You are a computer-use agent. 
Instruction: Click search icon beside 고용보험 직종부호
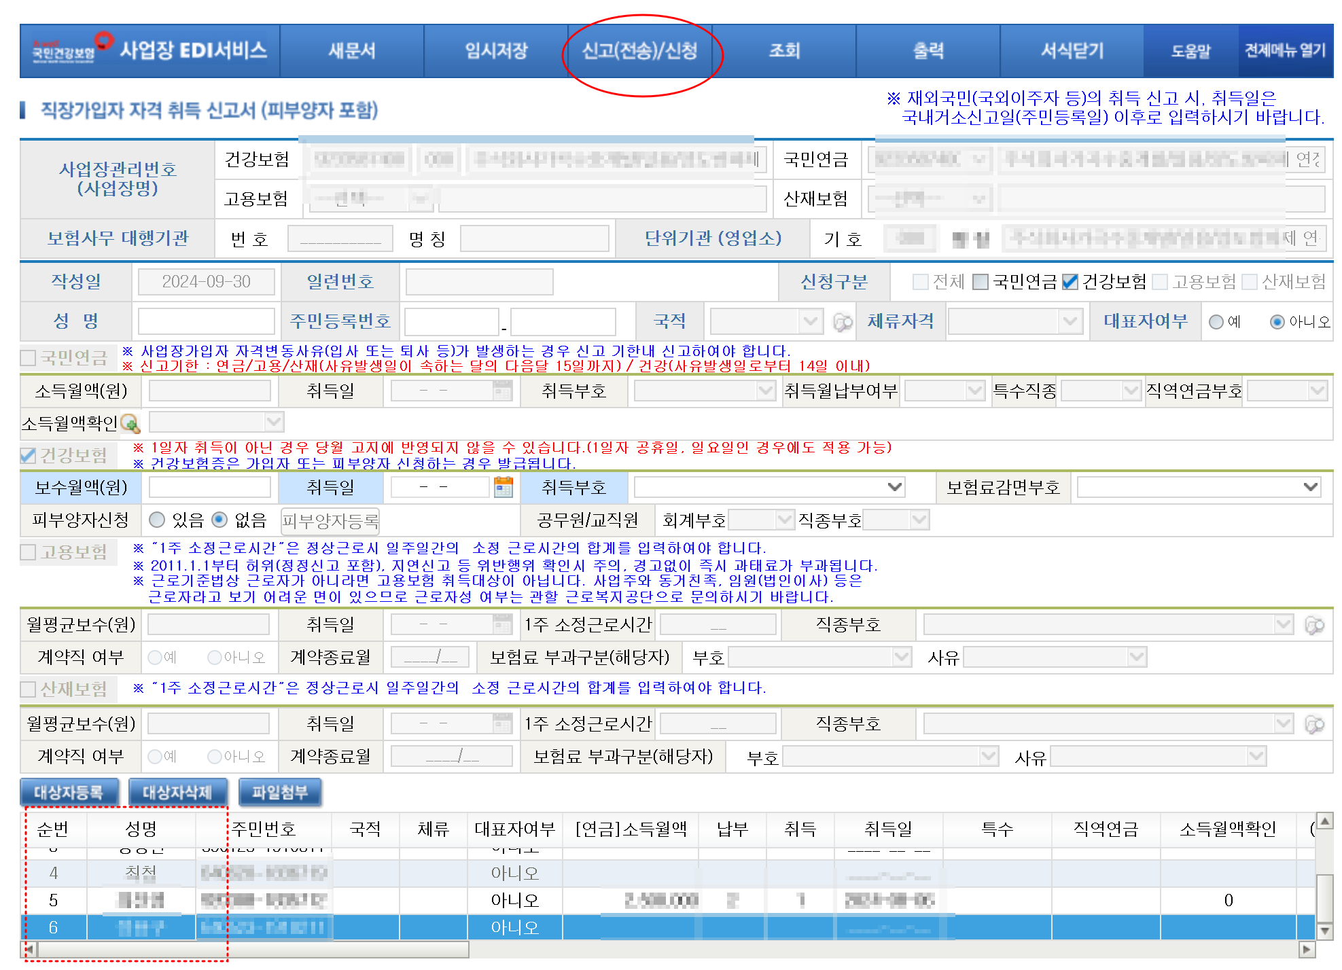[x=1315, y=625]
